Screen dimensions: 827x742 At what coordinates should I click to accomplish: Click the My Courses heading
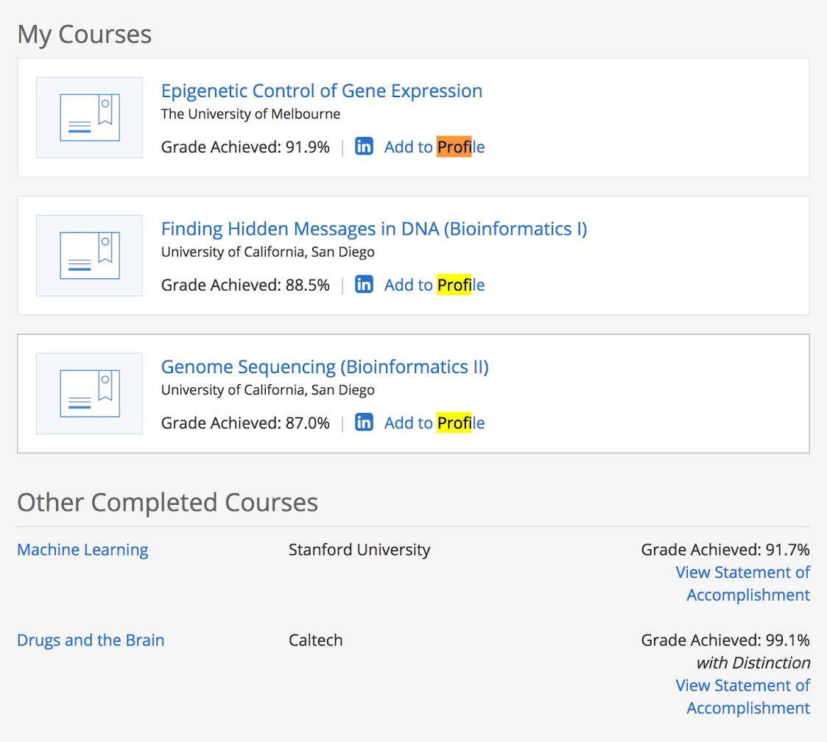[85, 35]
